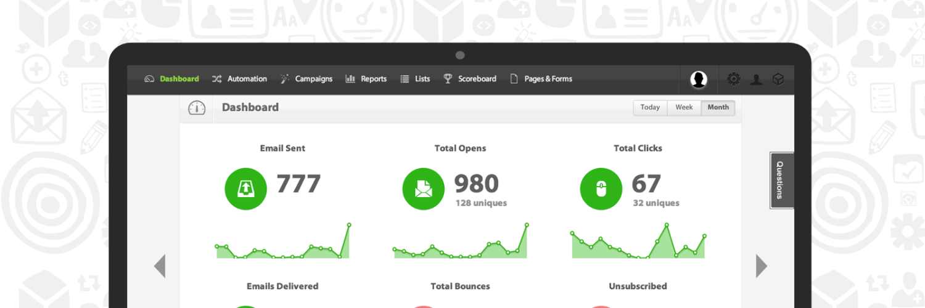Click the '128 uniques' text
The width and height of the screenshot is (925, 308).
(x=481, y=203)
